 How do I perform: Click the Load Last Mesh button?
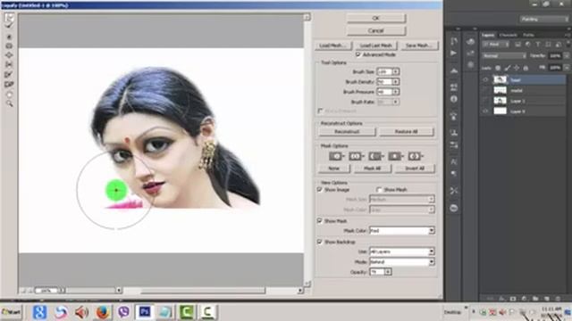[x=375, y=45]
